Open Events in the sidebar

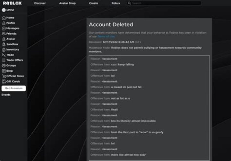(x=6, y=95)
